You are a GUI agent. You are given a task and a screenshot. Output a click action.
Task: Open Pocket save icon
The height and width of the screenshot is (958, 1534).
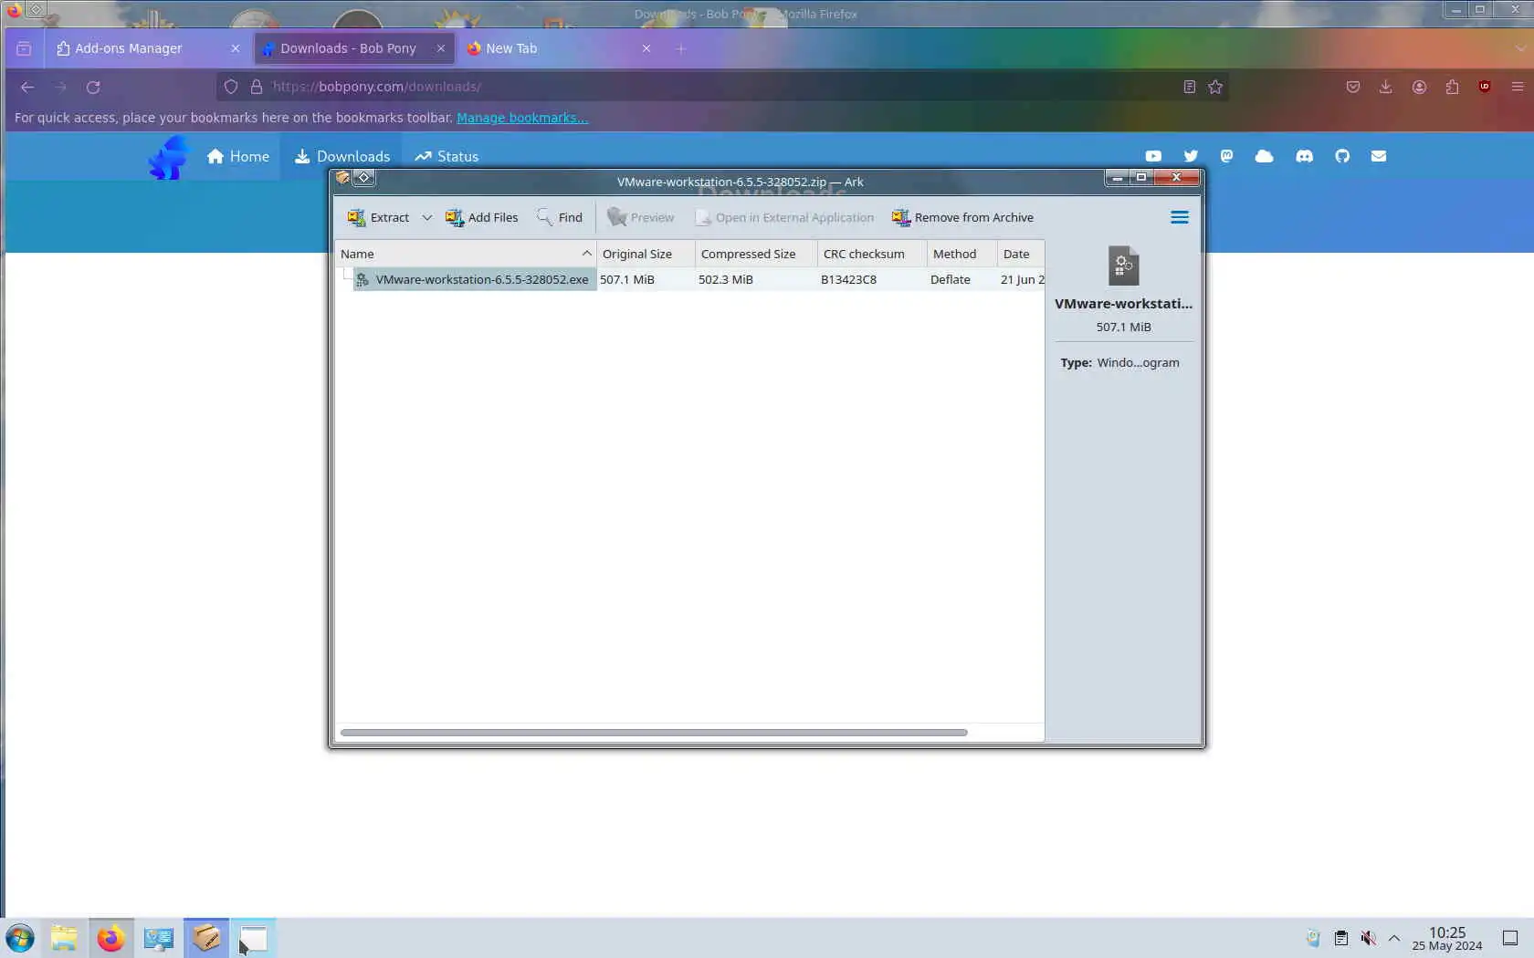(x=1353, y=87)
